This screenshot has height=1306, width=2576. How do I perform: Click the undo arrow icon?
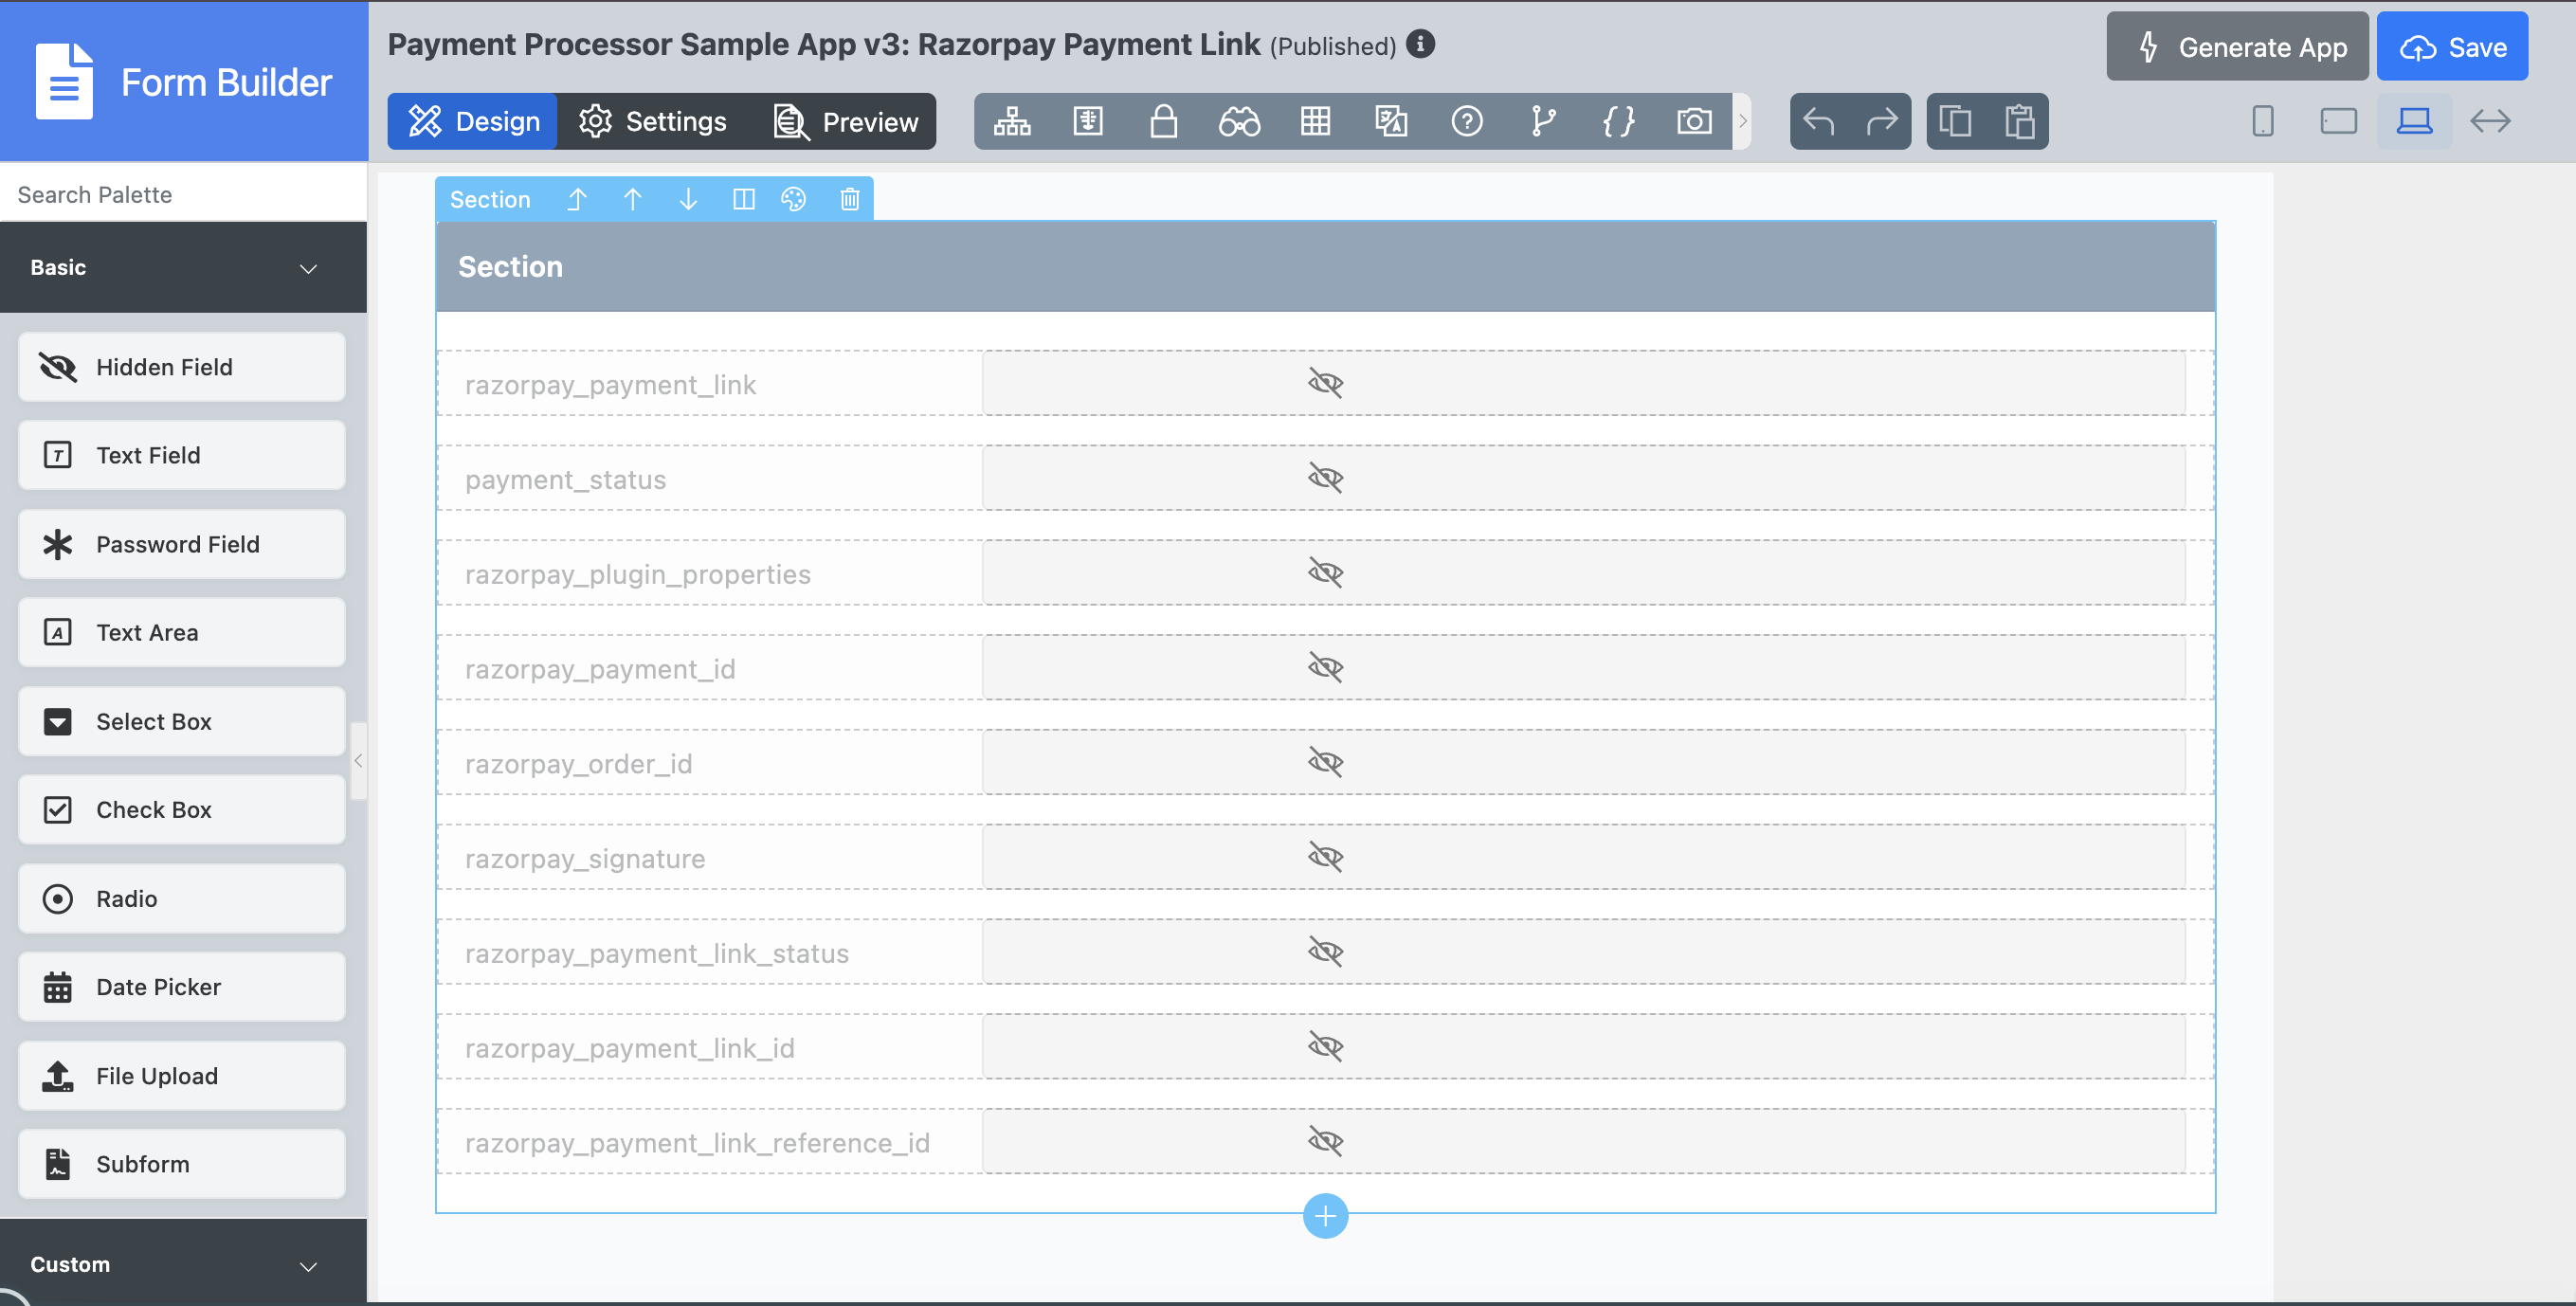coord(1819,121)
